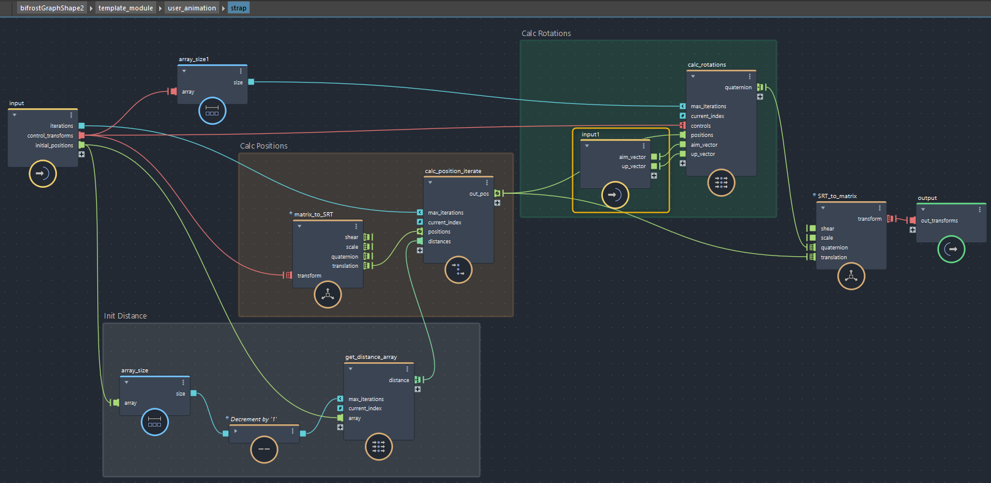Collapse the calc_rotations node triangle
This screenshot has height=483, width=991.
693,76
